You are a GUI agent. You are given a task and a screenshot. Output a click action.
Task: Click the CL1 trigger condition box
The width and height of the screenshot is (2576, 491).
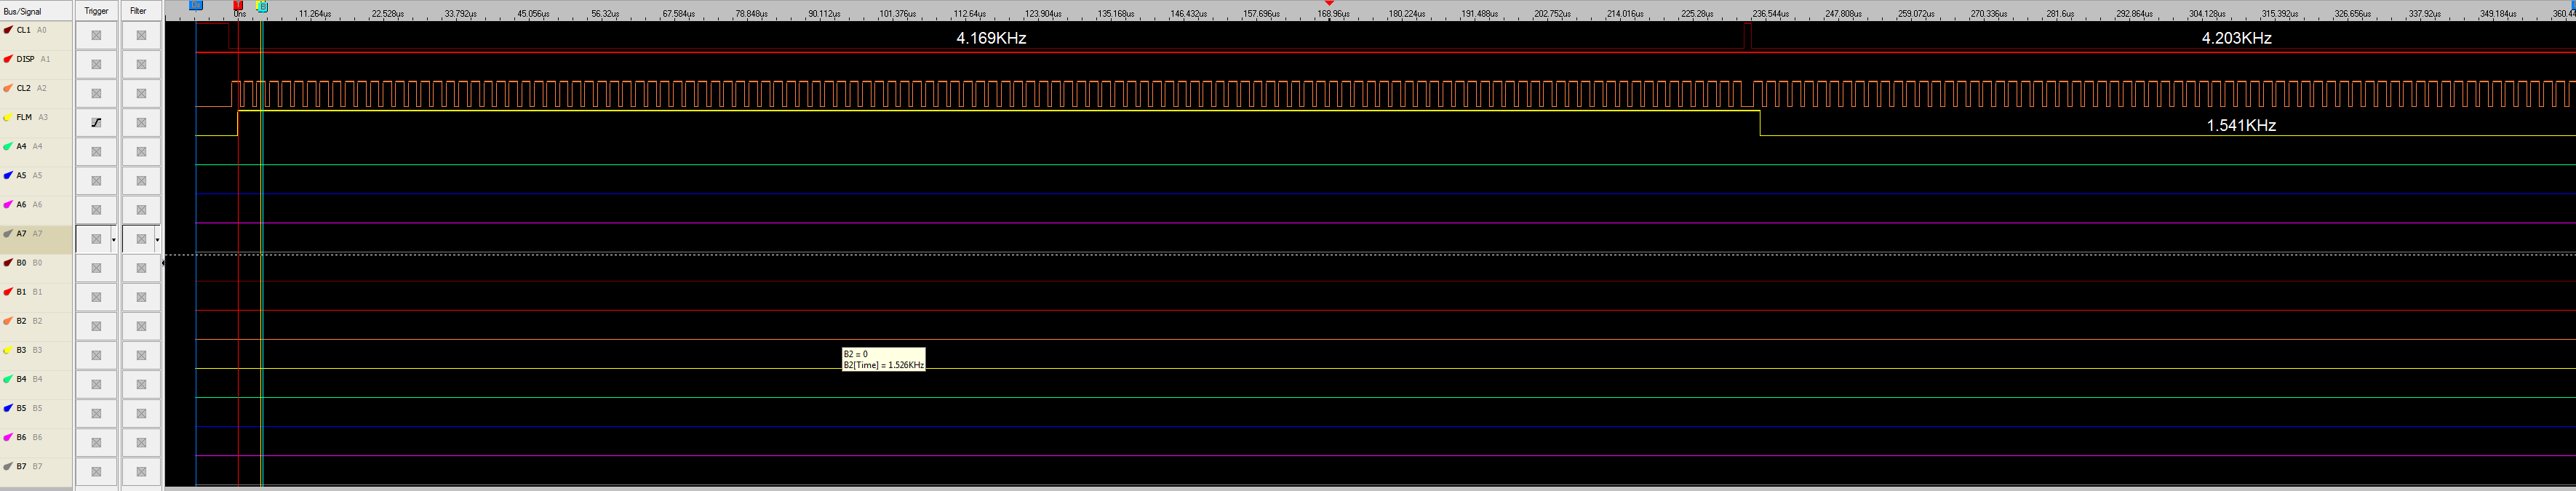(96, 35)
